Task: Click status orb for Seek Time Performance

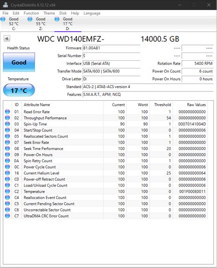Action: [7, 148]
